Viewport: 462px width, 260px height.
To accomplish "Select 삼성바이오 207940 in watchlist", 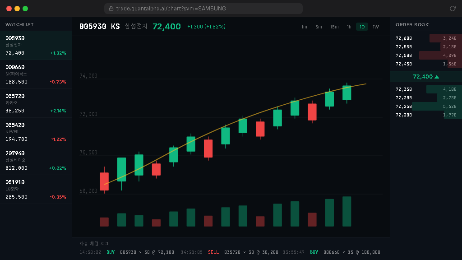I will [x=36, y=161].
